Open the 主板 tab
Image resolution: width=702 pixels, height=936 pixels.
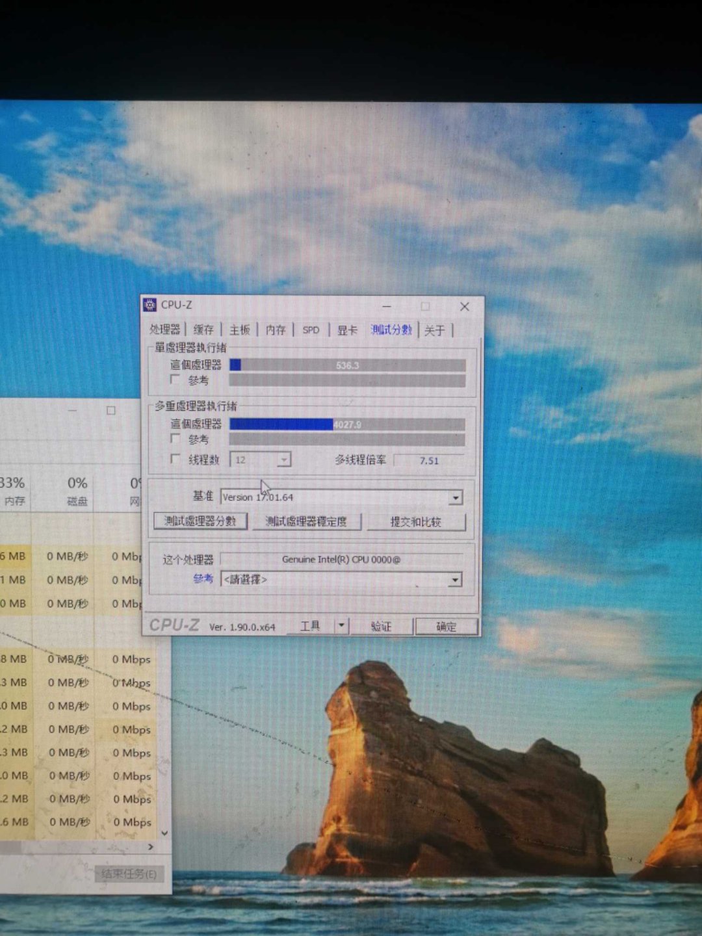240,330
